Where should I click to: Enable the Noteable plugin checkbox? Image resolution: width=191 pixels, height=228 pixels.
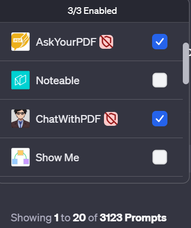point(160,80)
